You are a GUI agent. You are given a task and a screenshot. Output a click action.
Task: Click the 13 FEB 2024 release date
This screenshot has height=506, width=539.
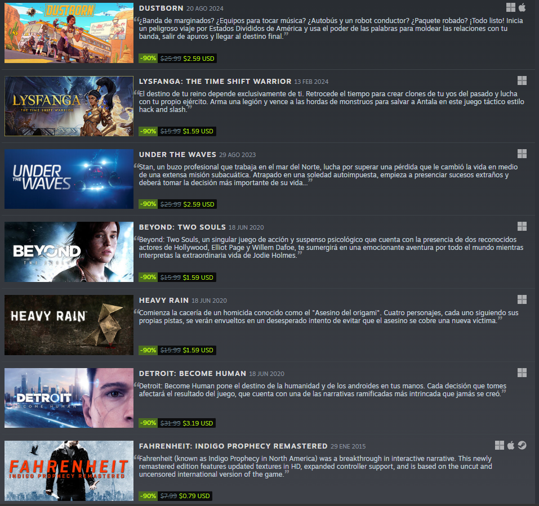(x=311, y=82)
